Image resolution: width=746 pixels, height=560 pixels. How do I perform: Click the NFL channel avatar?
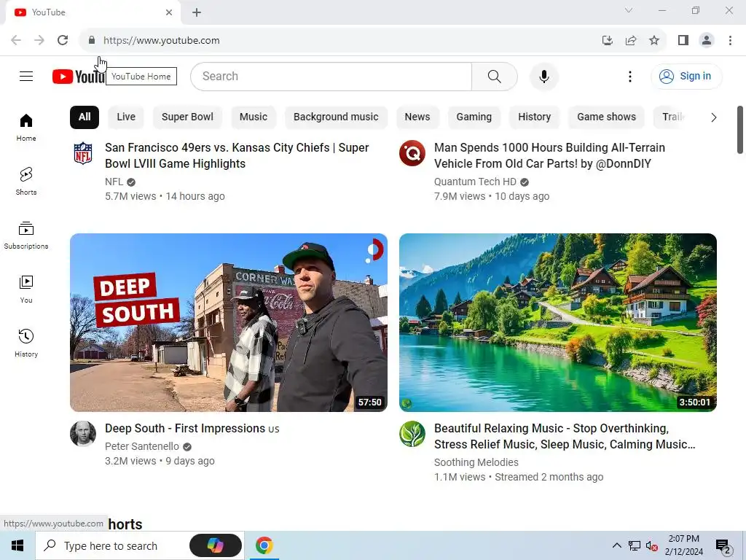tap(83, 153)
